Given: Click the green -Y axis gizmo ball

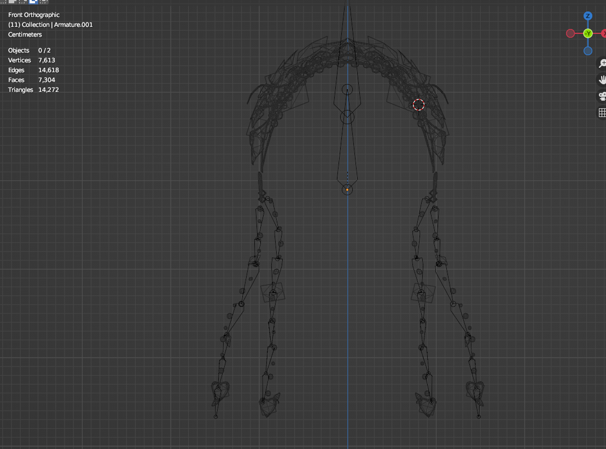Looking at the screenshot, I should 588,33.
